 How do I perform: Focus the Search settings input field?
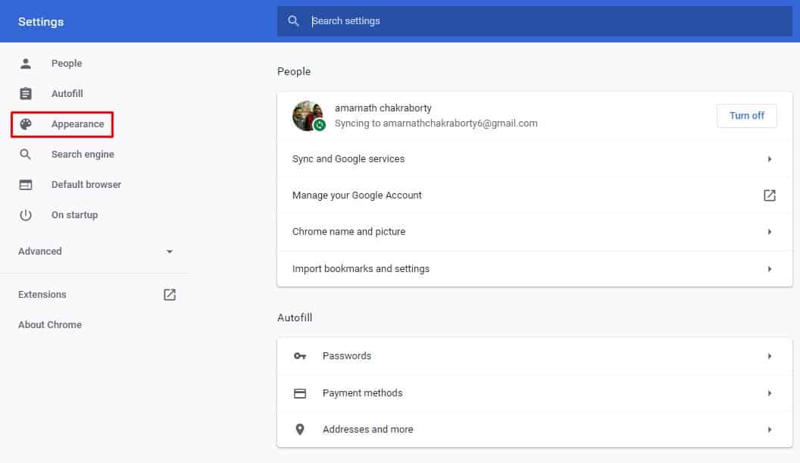pos(535,21)
